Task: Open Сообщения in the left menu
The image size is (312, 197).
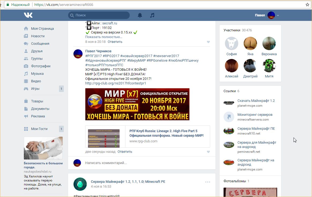Action: pyautogui.click(x=40, y=44)
